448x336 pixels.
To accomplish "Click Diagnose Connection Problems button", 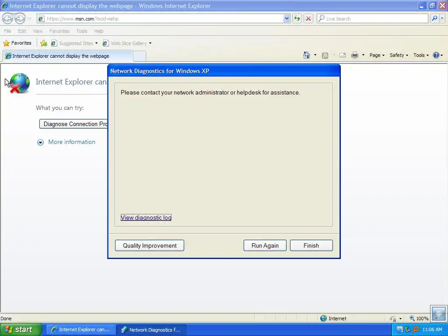I will [73, 124].
